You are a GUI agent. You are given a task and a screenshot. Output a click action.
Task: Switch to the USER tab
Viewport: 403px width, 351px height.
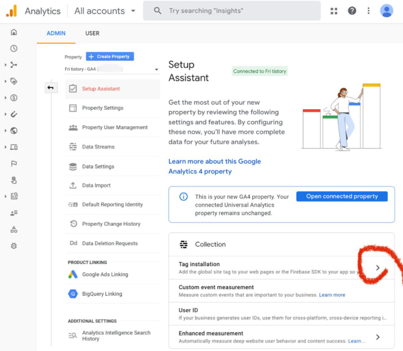92,33
